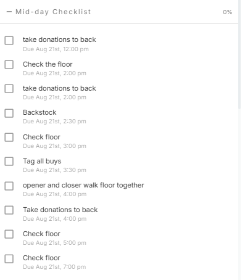245x280 pixels.
Task: Collapse the Mid-day Checklist section
Action: (9, 12)
